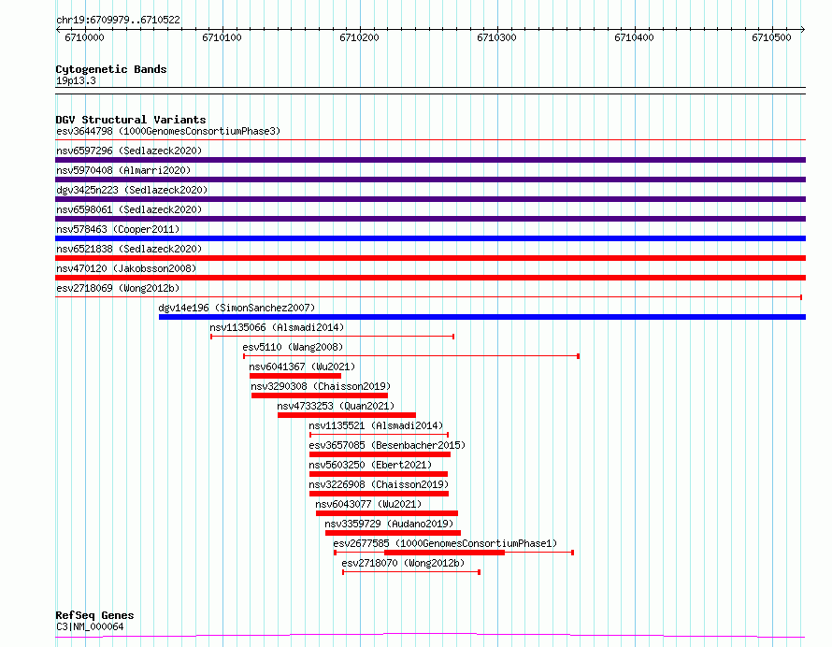
Task: Click the 6710100 ruler position label
Action: click(222, 37)
